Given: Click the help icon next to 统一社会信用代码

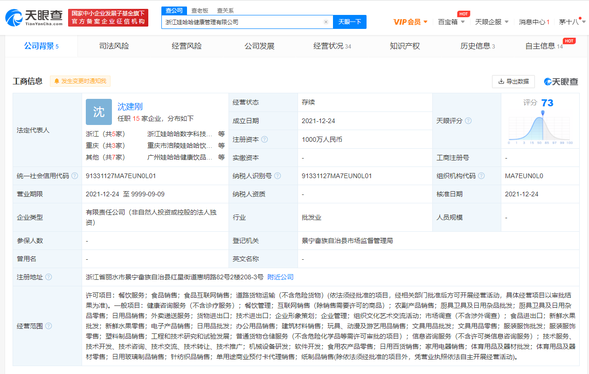Looking at the screenshot, I should pyautogui.click(x=75, y=176).
